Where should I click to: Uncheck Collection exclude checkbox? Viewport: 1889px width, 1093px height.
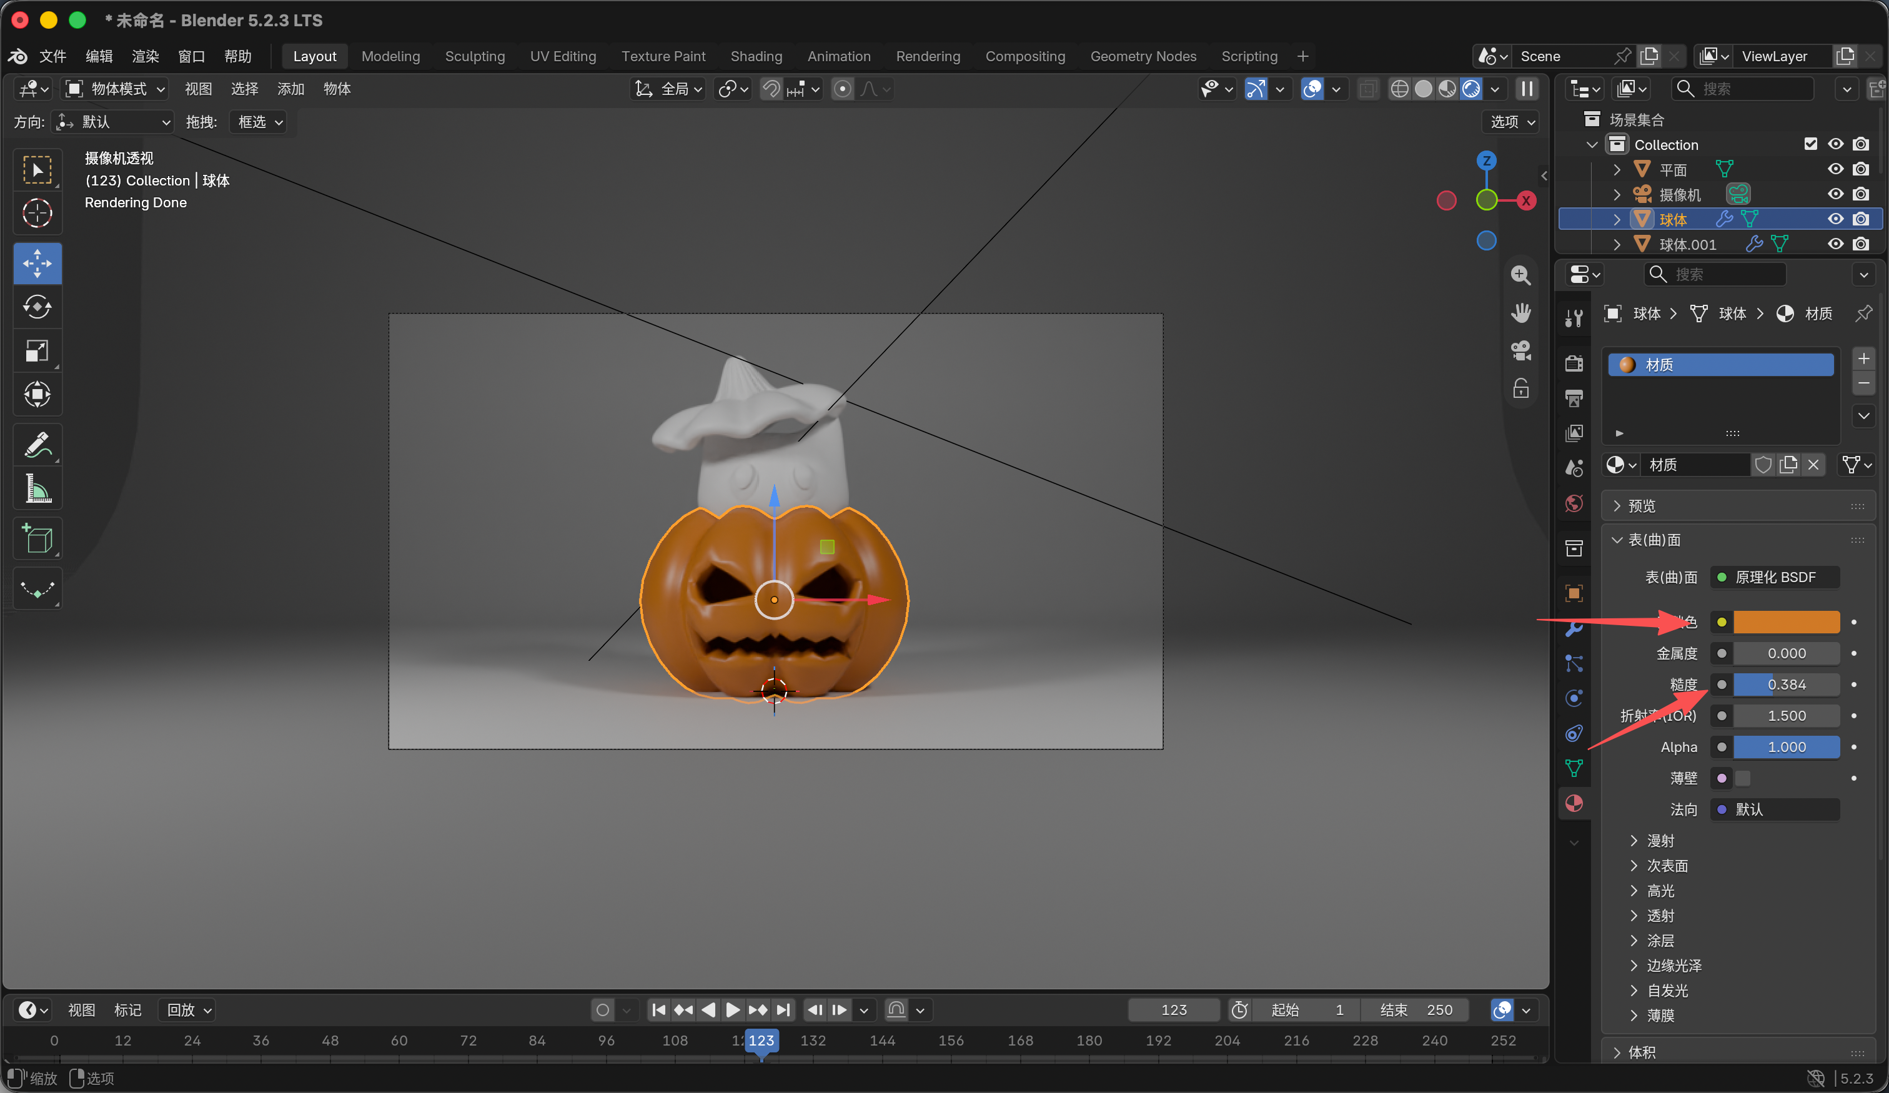coord(1810,144)
